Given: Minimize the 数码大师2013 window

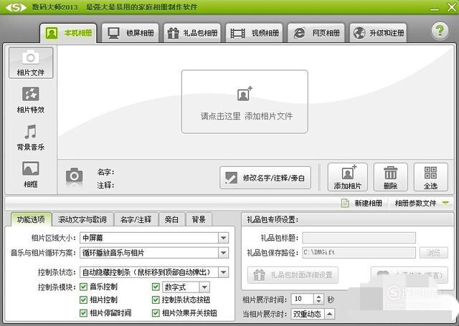Looking at the screenshot, I should (x=435, y=8).
